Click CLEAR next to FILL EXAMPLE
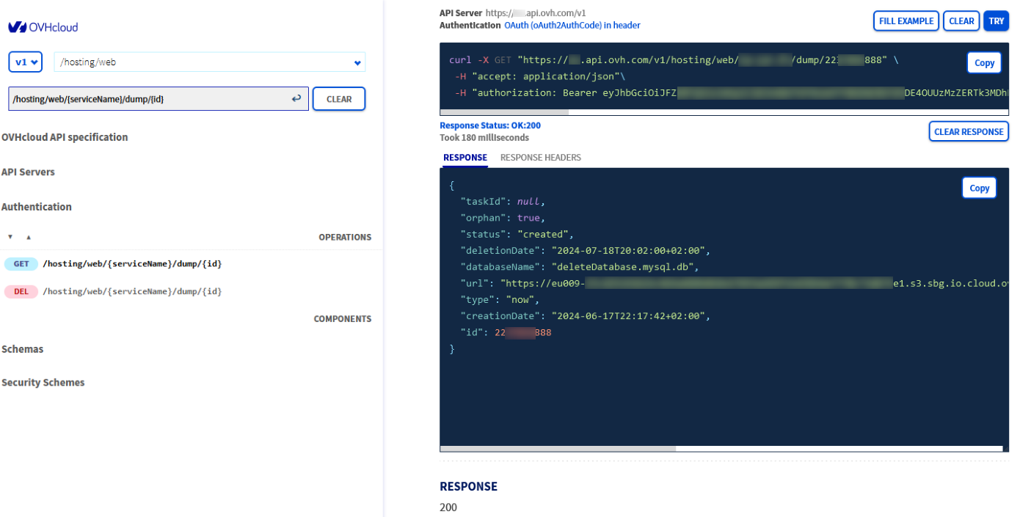 [961, 21]
